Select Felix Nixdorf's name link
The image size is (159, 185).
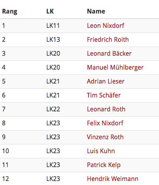(105, 123)
